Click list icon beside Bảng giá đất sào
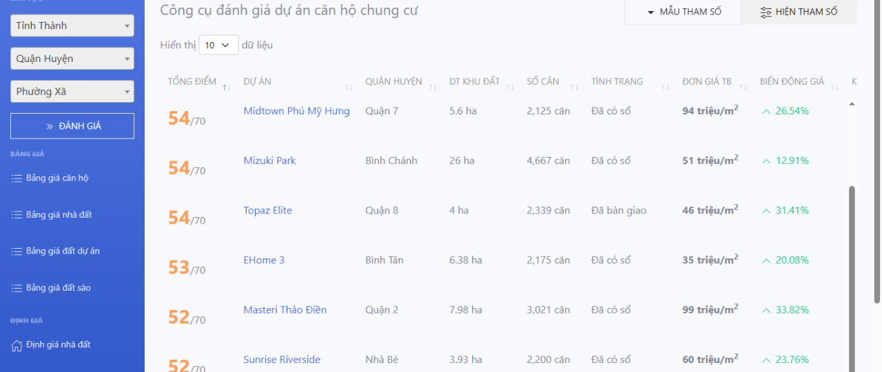Screen dimensions: 882x372 (x=17, y=288)
